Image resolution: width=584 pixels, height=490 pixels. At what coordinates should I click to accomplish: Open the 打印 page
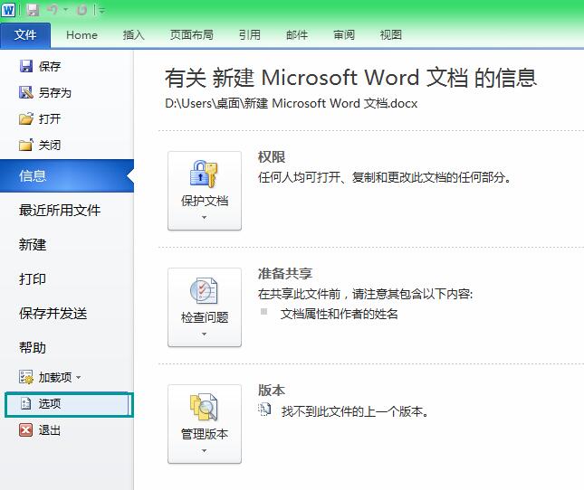click(33, 278)
